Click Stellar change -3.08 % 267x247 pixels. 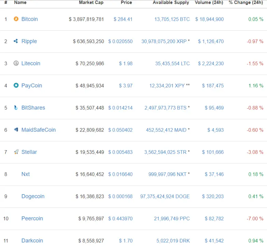point(255,152)
